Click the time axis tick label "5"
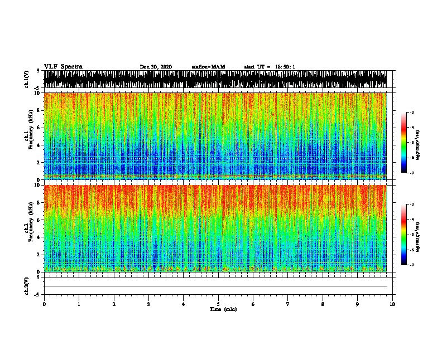 [x=218, y=304]
